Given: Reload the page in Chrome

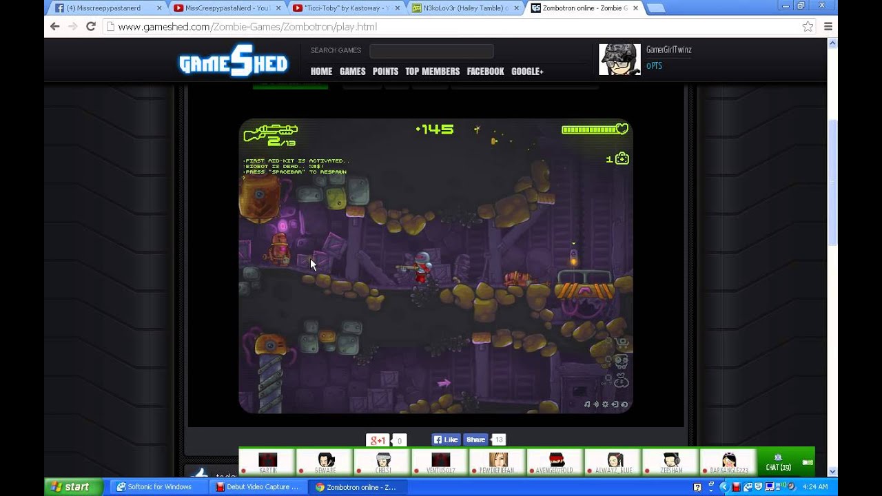Looking at the screenshot, I should pyautogui.click(x=90, y=27).
